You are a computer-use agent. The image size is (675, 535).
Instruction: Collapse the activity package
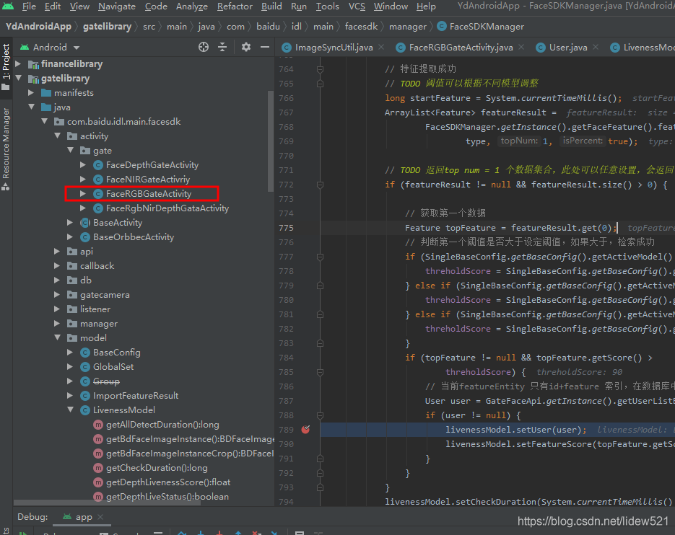(57, 136)
